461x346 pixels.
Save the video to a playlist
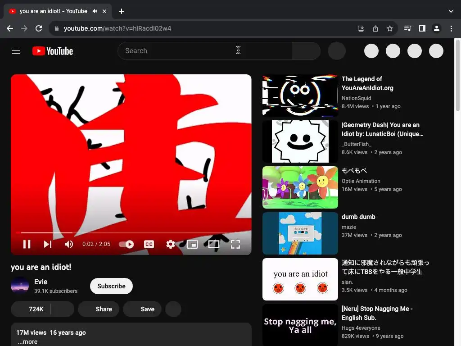click(142, 309)
